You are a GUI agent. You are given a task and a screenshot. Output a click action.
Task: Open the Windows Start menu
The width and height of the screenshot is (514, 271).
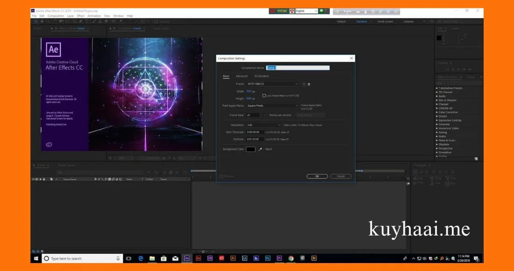36,258
